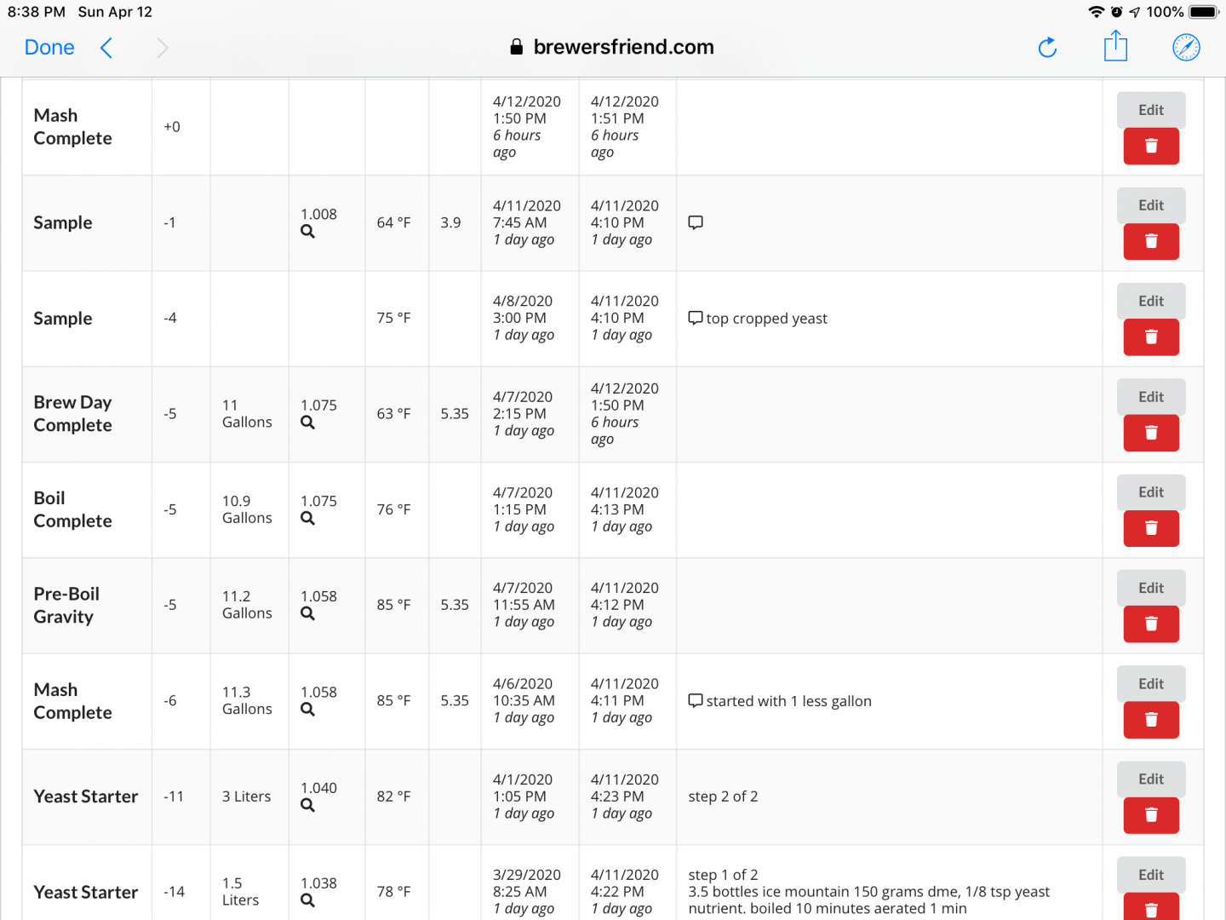This screenshot has width=1226, height=920.
Task: Inspect the 1.008 sample gravity magnifier
Action: 307,232
